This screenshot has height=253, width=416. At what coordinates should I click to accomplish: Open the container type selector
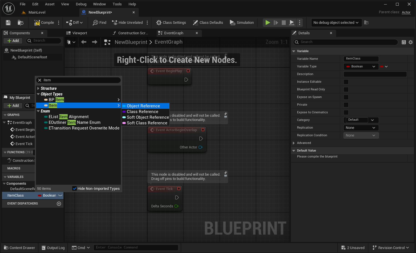point(384,67)
